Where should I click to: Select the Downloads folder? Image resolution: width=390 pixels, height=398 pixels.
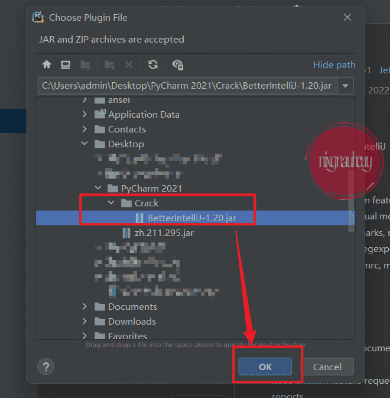(x=132, y=321)
